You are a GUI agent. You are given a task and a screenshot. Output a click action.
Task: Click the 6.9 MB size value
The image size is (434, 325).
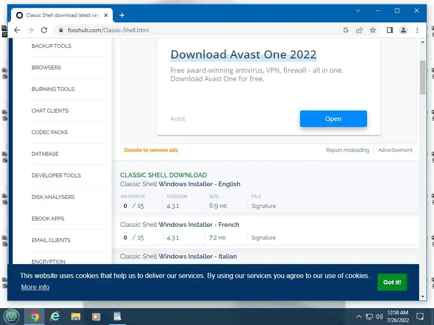pyautogui.click(x=218, y=206)
